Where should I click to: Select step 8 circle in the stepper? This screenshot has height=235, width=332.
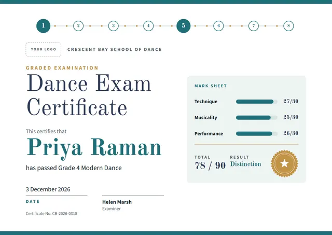tap(288, 26)
